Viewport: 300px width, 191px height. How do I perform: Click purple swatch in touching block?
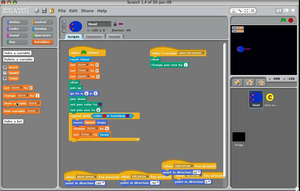coord(127,116)
